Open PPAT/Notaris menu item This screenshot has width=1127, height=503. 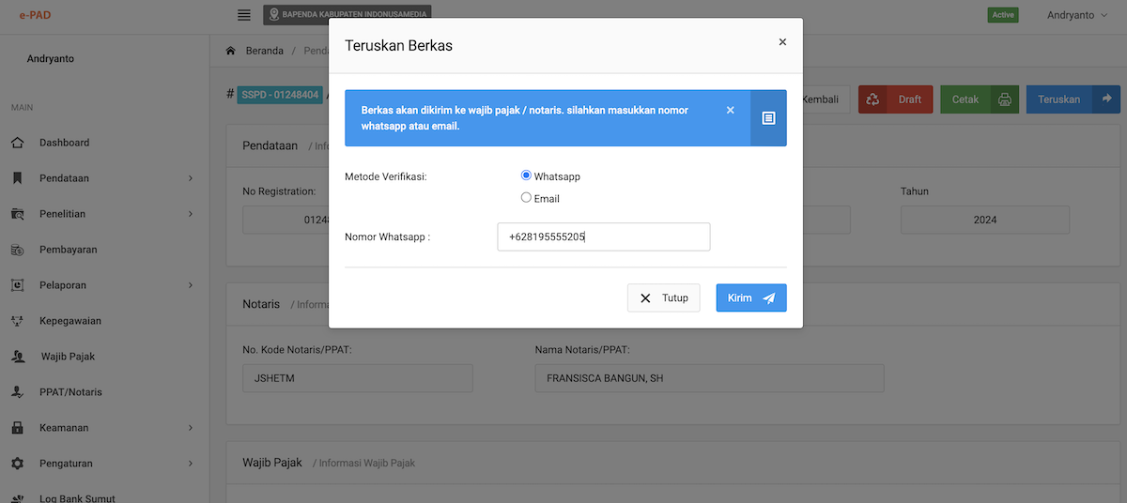(70, 392)
